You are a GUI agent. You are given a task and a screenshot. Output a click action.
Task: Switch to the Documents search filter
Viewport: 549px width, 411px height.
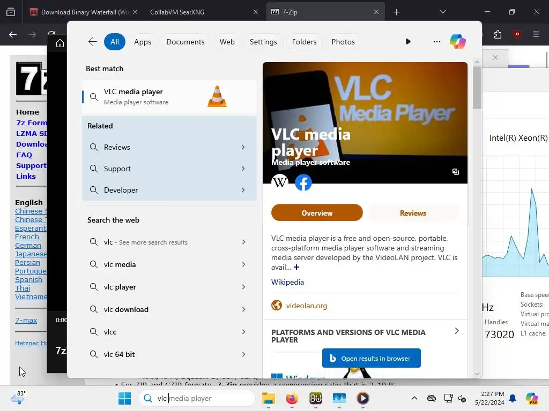click(x=185, y=42)
